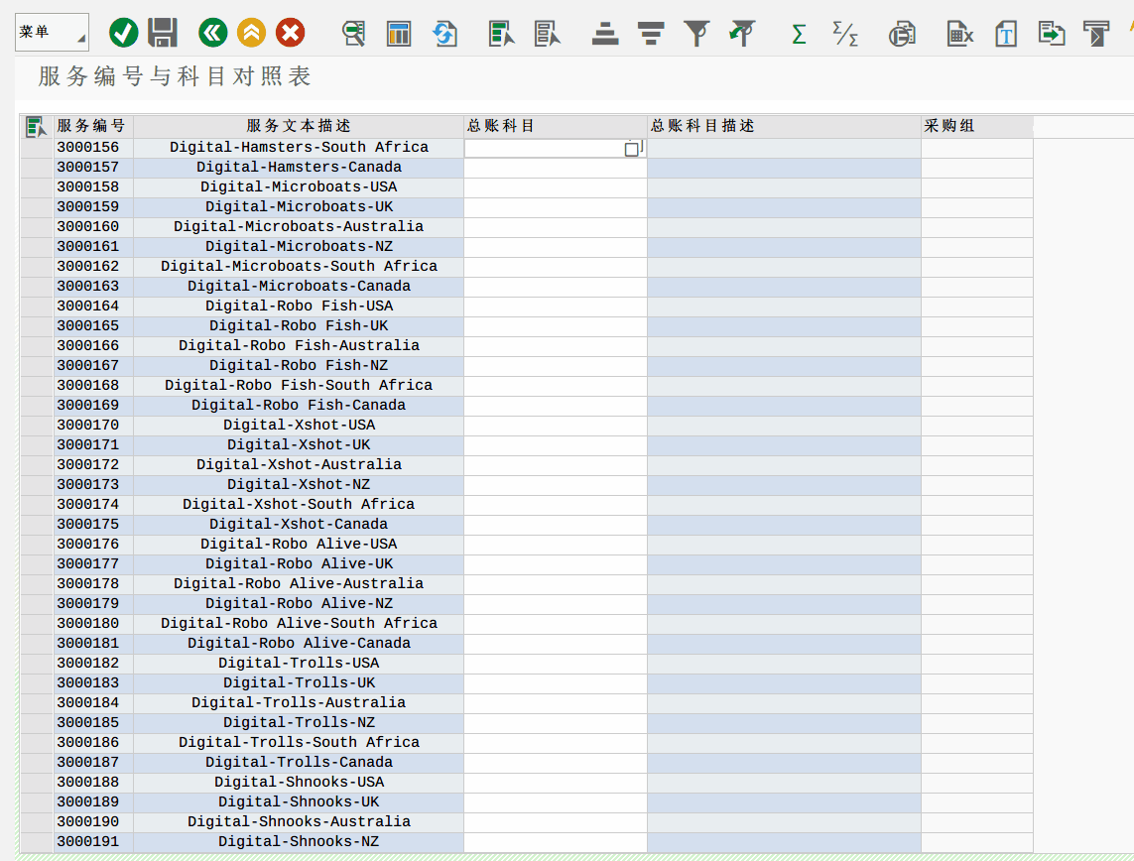1134x861 pixels.
Task: Click 'Digital-Microboats-Australia' cell
Action: click(x=299, y=227)
